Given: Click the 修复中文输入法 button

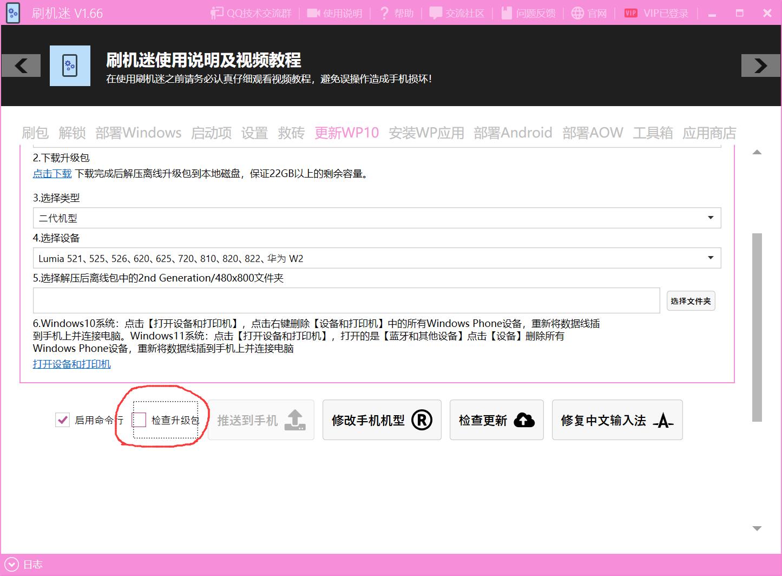Looking at the screenshot, I should pos(617,420).
